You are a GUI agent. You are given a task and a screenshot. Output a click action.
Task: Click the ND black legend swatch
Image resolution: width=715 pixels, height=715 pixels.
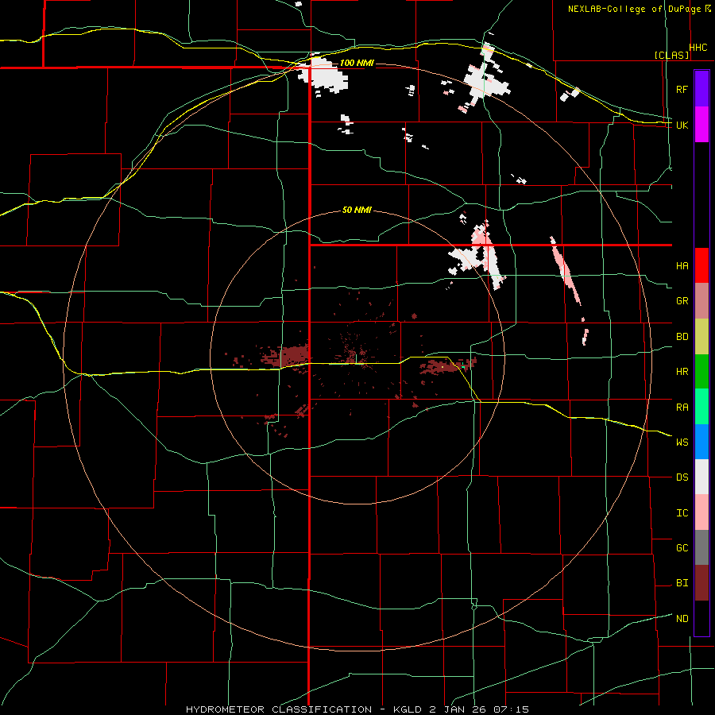click(x=701, y=618)
